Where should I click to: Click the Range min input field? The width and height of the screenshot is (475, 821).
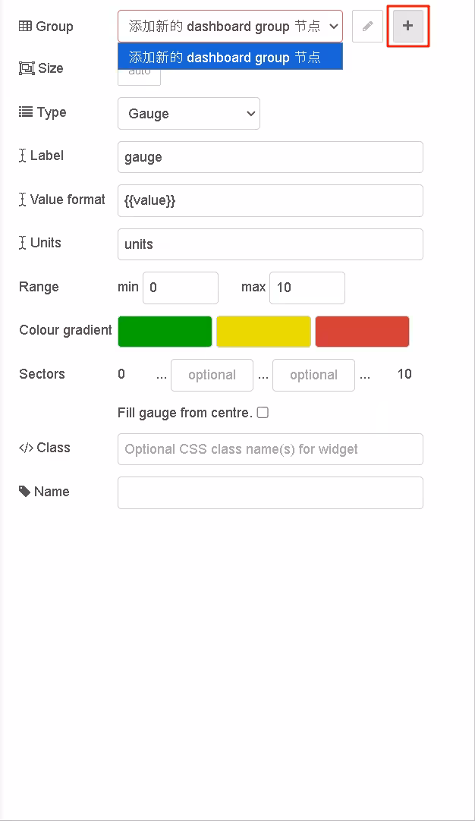[181, 288]
